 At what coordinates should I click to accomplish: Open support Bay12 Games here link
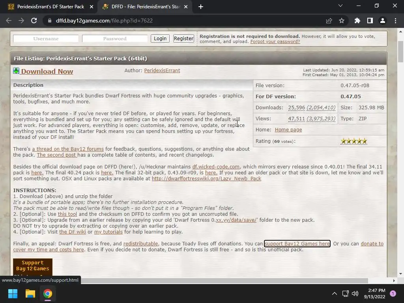click(x=297, y=244)
